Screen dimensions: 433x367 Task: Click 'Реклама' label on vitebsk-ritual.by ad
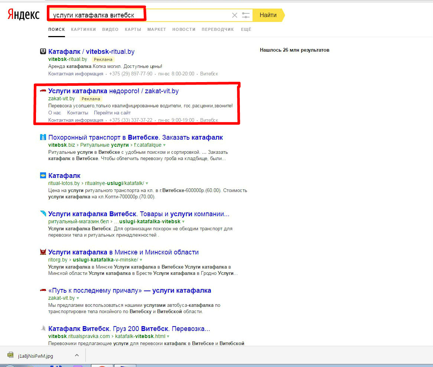coord(103,59)
